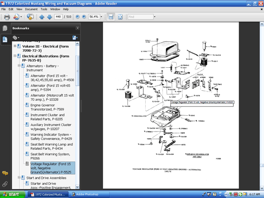The height and width of the screenshot is (198, 264).
Task: Collapse Alternators - Battery - Instrument section
Action: 19,66
